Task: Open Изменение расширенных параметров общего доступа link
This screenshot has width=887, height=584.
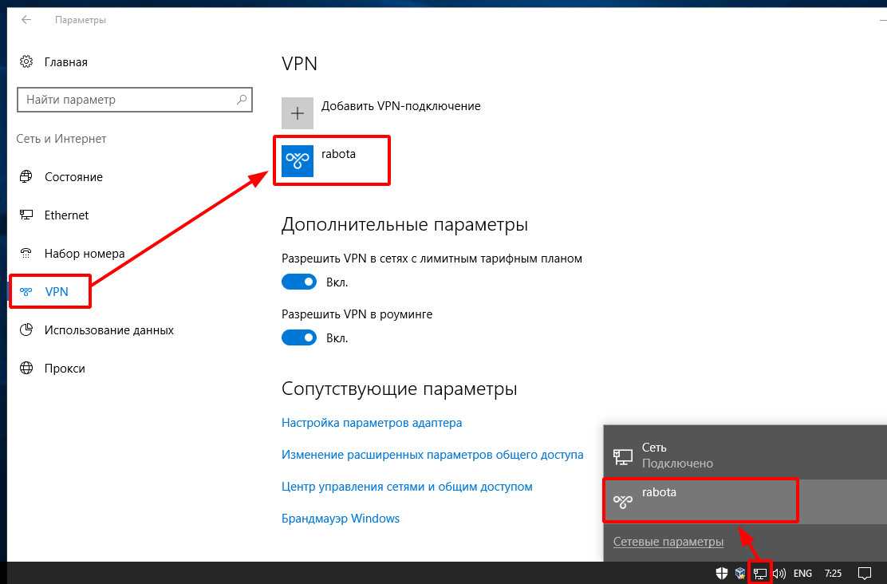Action: coord(432,455)
